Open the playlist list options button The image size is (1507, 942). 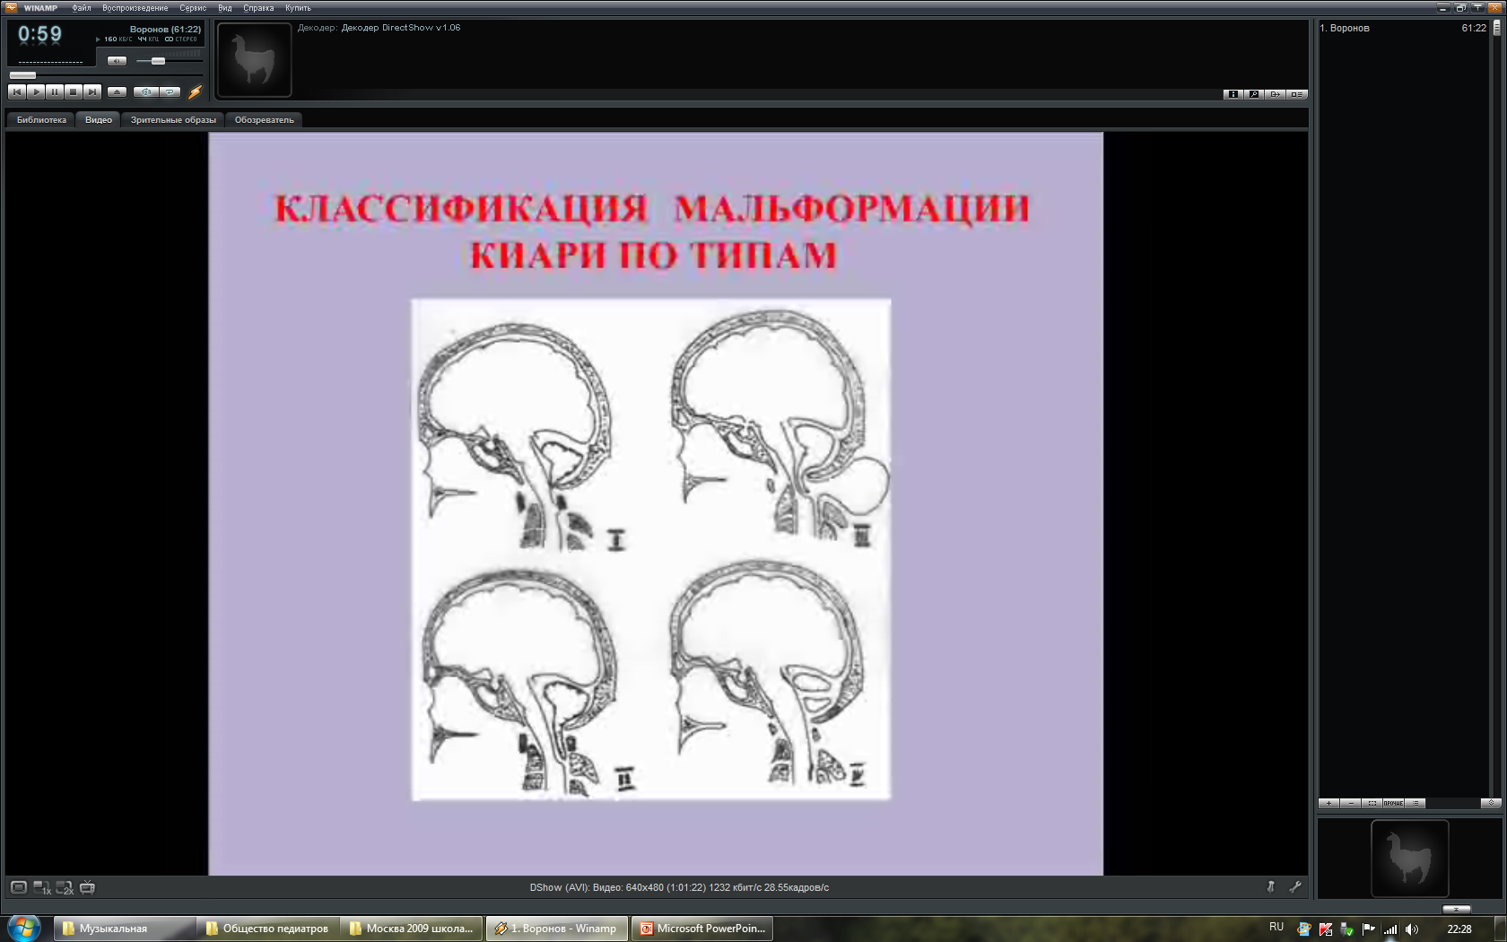(1416, 804)
